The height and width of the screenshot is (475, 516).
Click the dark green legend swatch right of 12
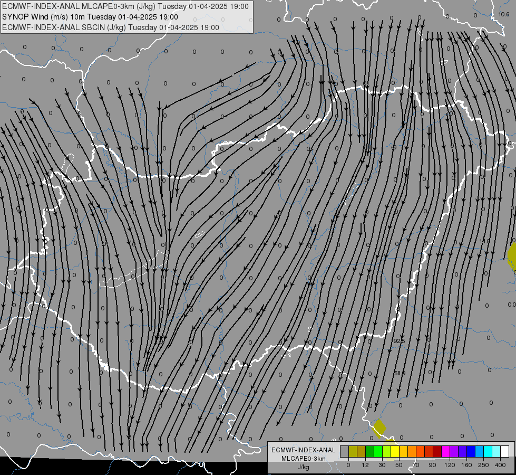[x=370, y=452]
